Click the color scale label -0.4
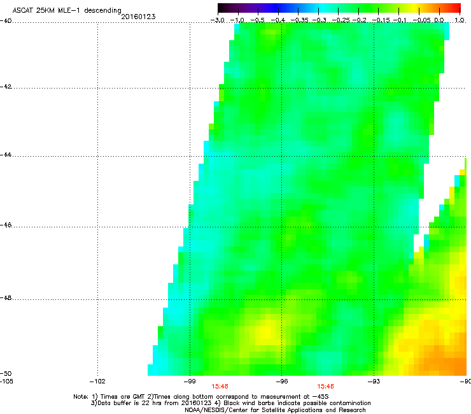 click(278, 20)
